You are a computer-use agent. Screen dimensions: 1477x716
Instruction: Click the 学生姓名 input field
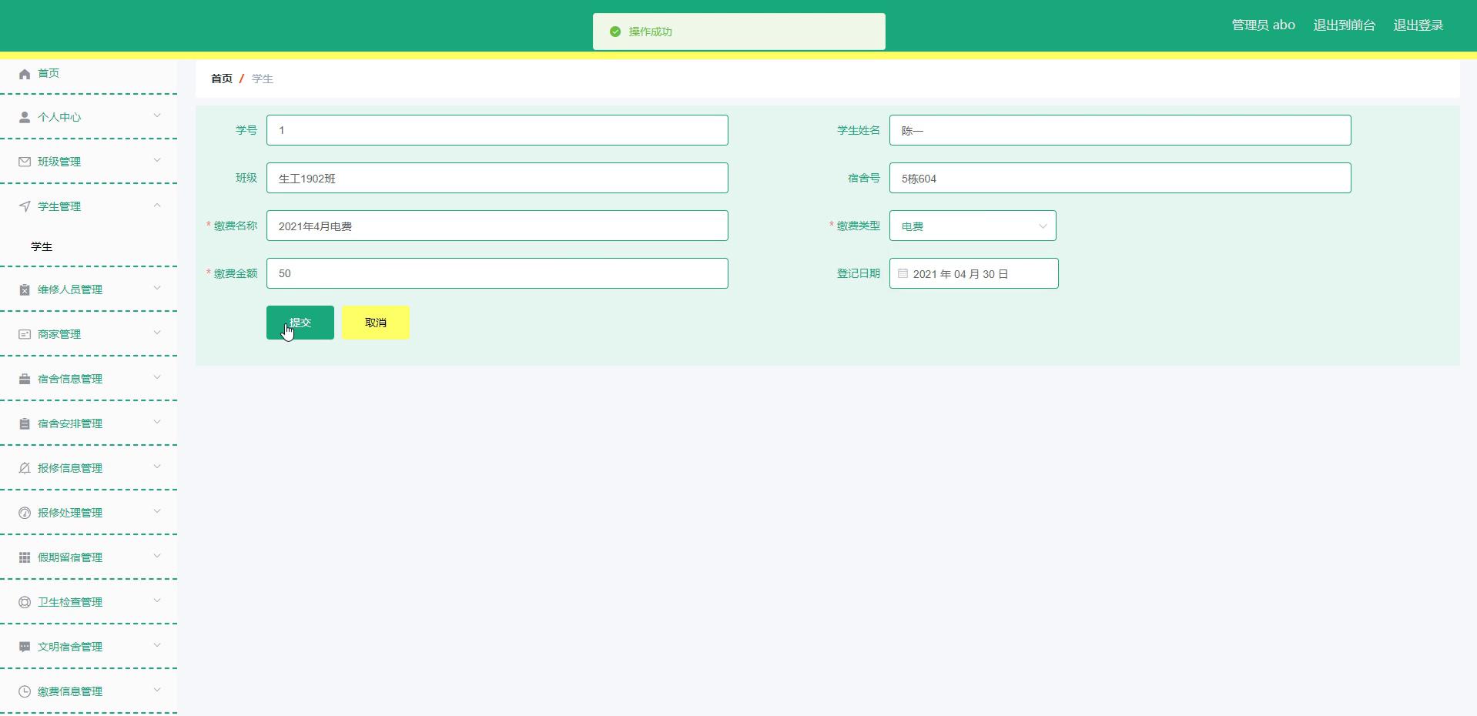coord(1120,130)
